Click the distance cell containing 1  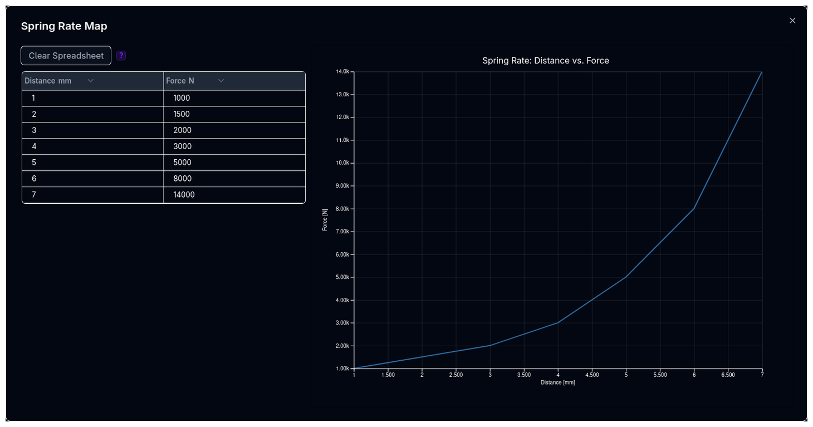coord(92,98)
